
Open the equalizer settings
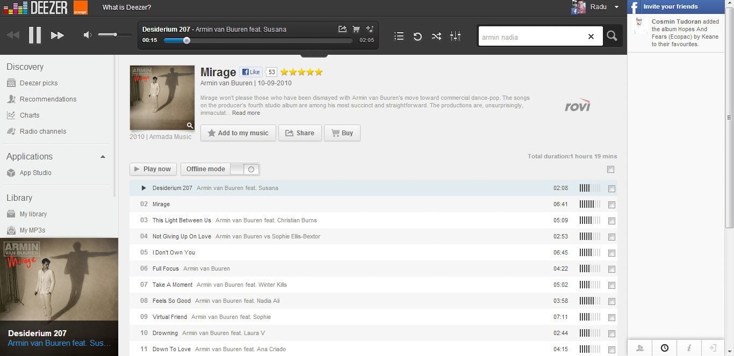tap(455, 36)
